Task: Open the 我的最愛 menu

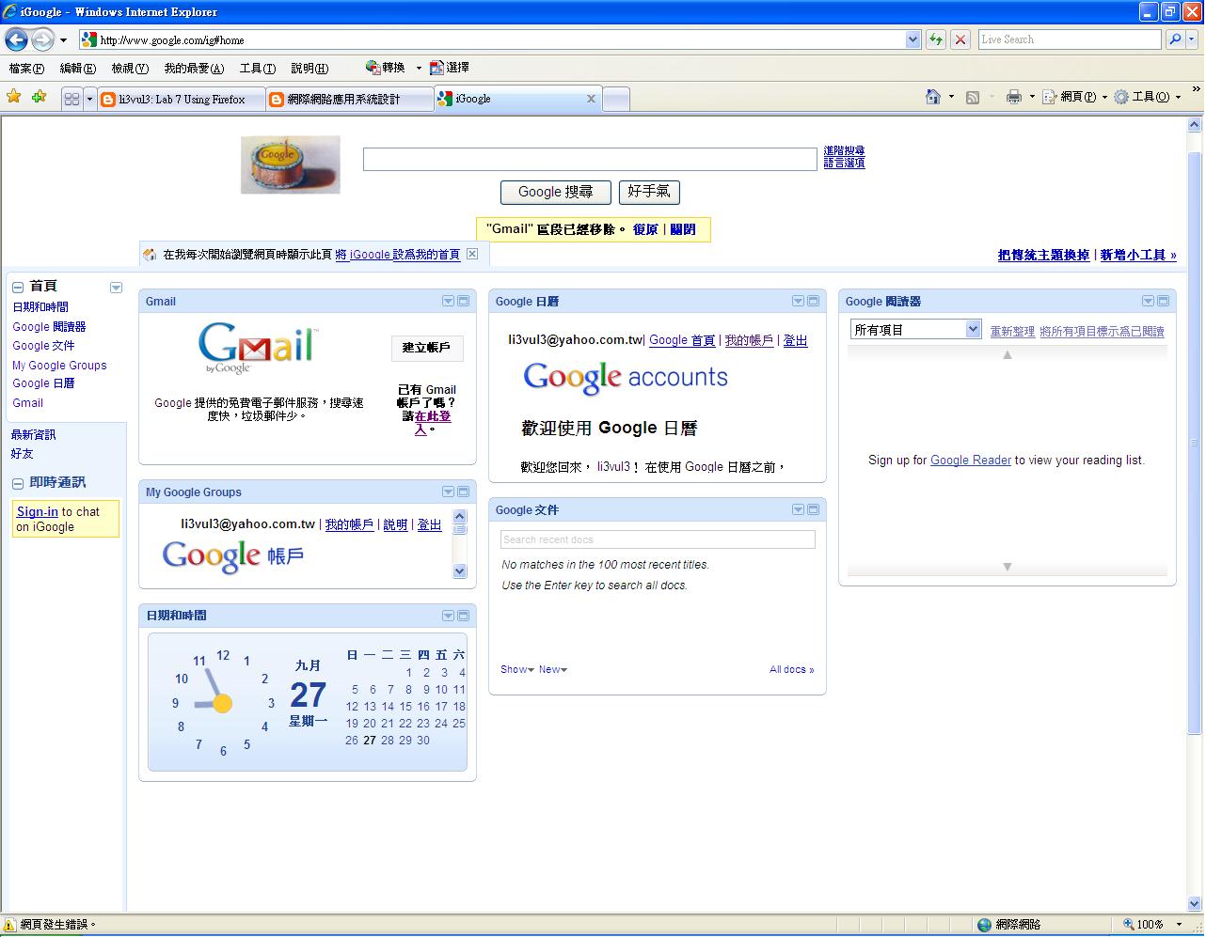Action: 194,69
